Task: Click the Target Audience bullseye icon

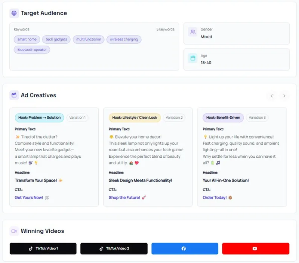Action: 14,13
